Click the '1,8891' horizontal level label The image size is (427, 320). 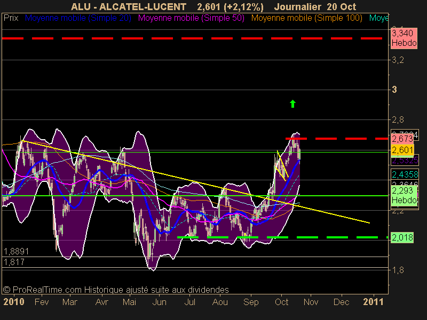17,251
